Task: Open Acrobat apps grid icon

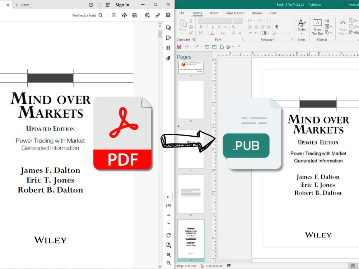Action: (x=108, y=5)
